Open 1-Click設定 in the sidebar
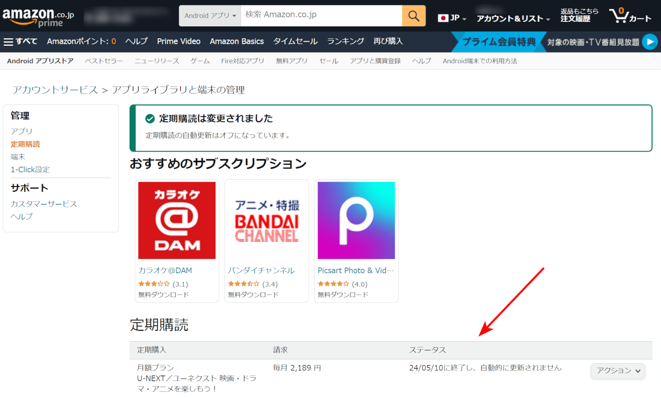The image size is (661, 398). [30, 169]
